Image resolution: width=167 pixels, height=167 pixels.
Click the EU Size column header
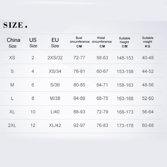[x=55, y=43]
